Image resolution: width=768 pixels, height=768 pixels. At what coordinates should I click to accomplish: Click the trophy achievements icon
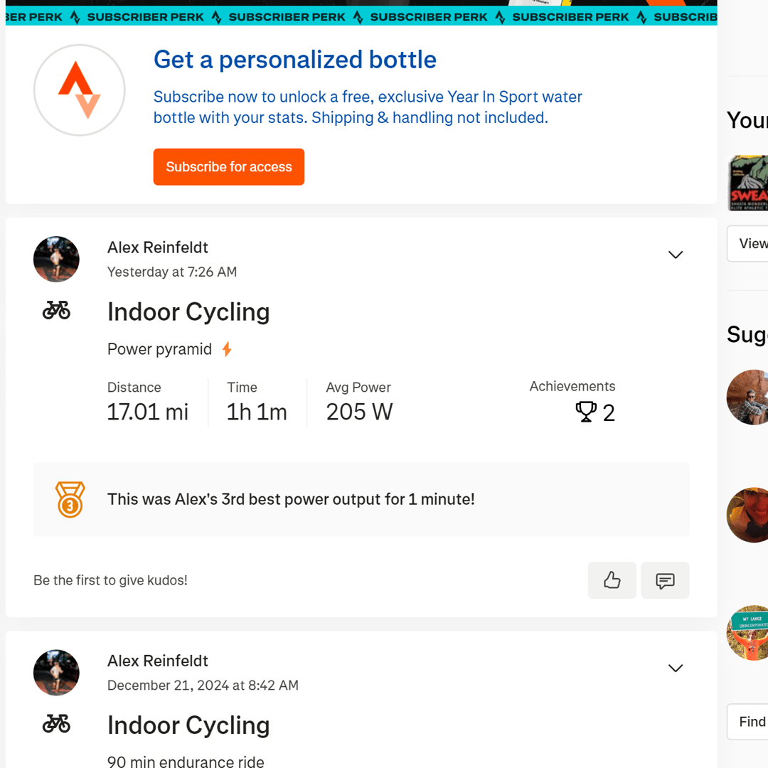586,412
